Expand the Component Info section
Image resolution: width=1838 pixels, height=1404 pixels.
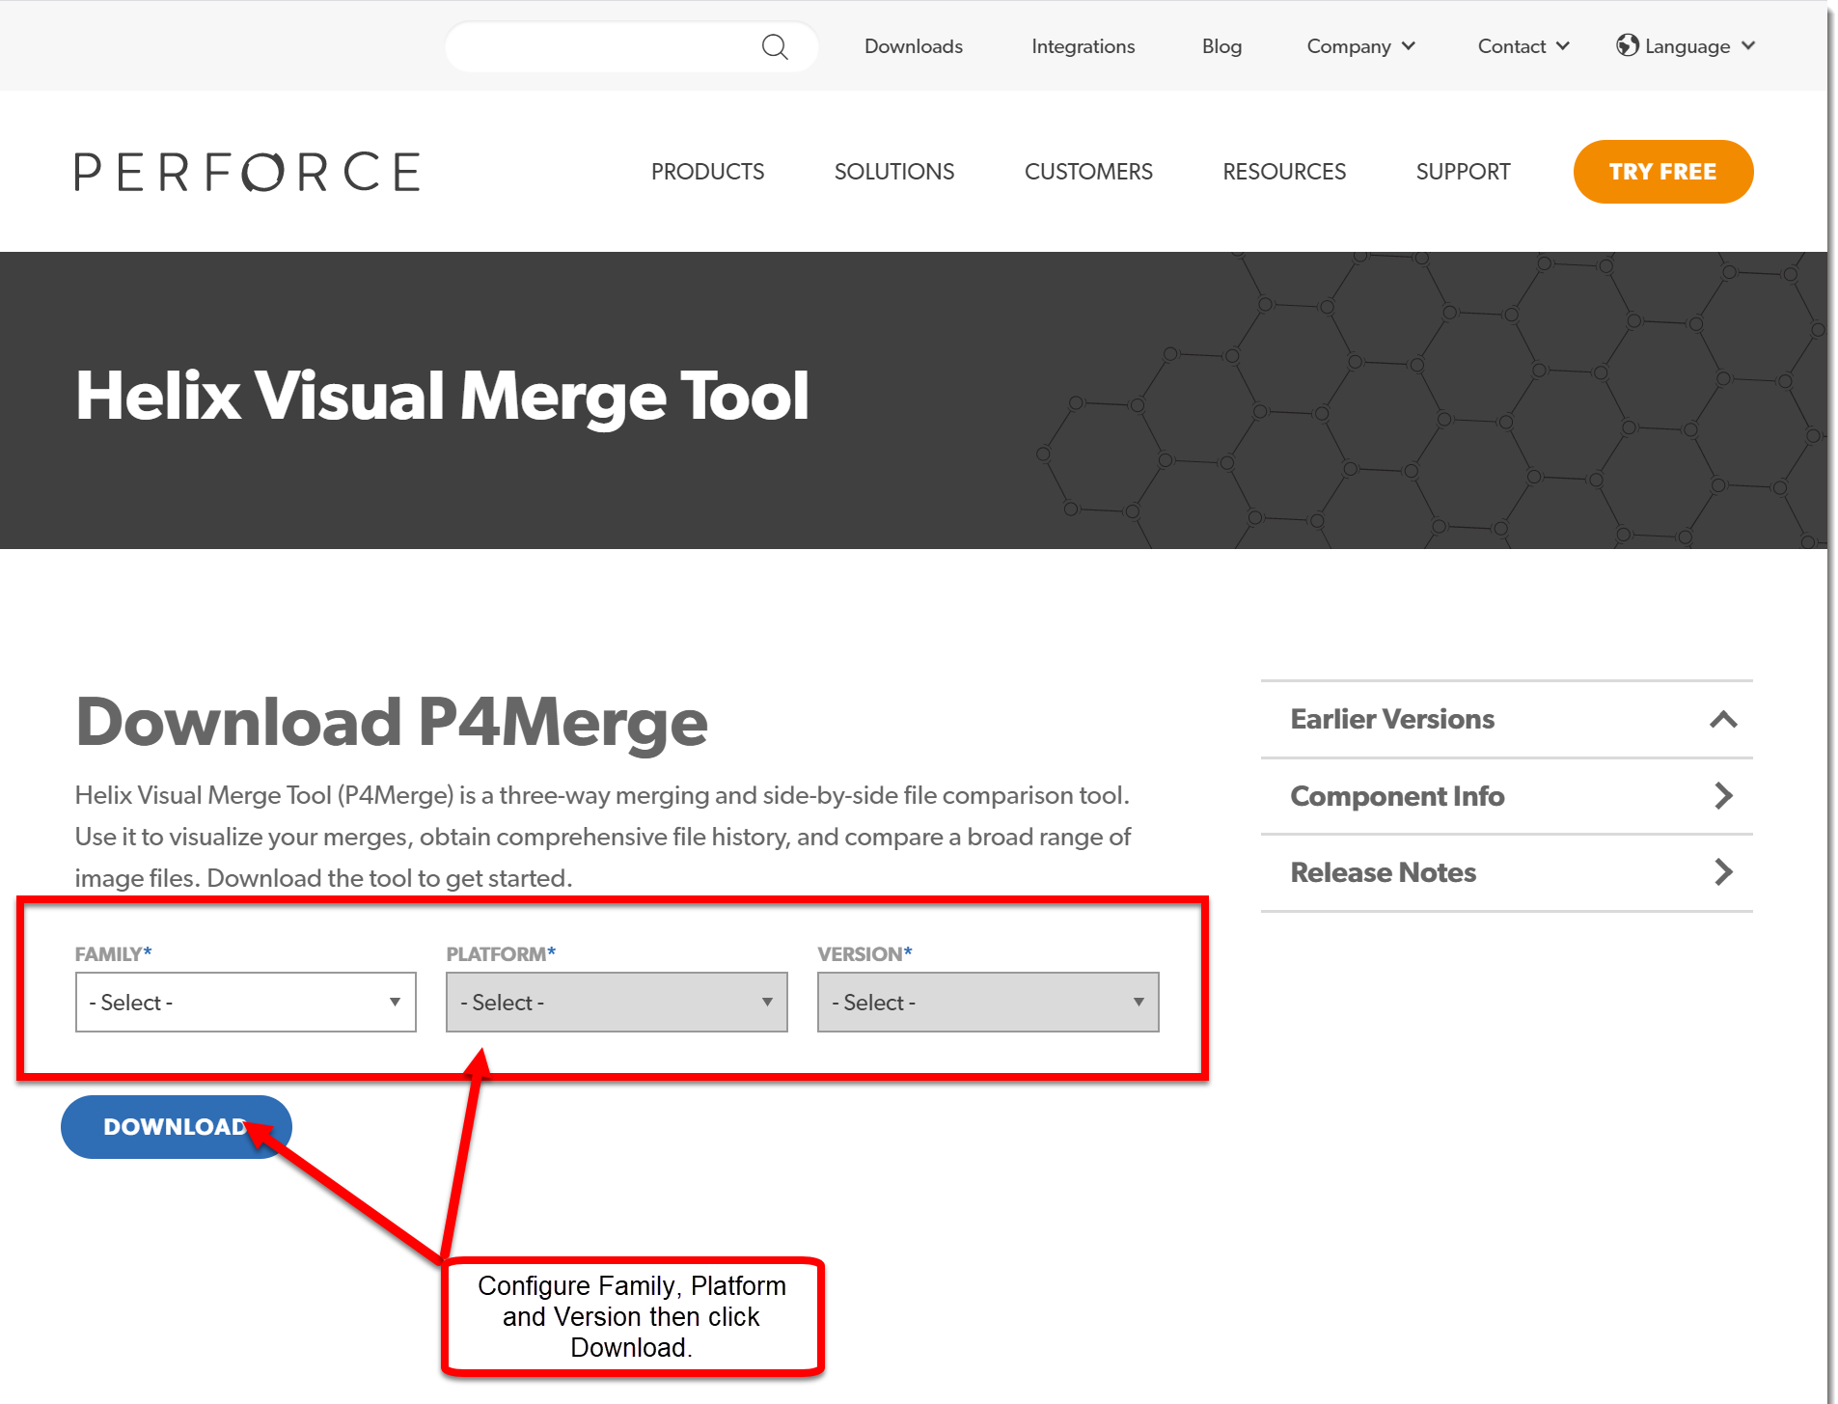[1506, 796]
